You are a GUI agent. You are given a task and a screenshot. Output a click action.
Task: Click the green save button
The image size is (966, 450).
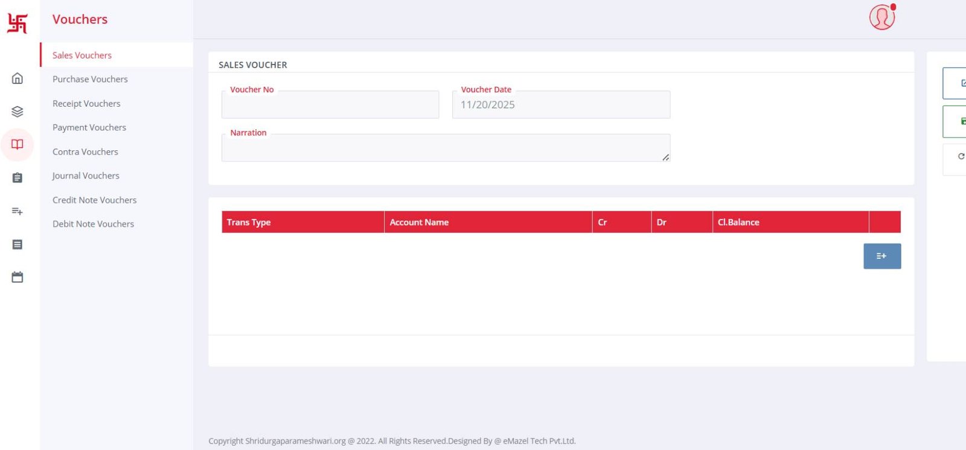(958, 121)
